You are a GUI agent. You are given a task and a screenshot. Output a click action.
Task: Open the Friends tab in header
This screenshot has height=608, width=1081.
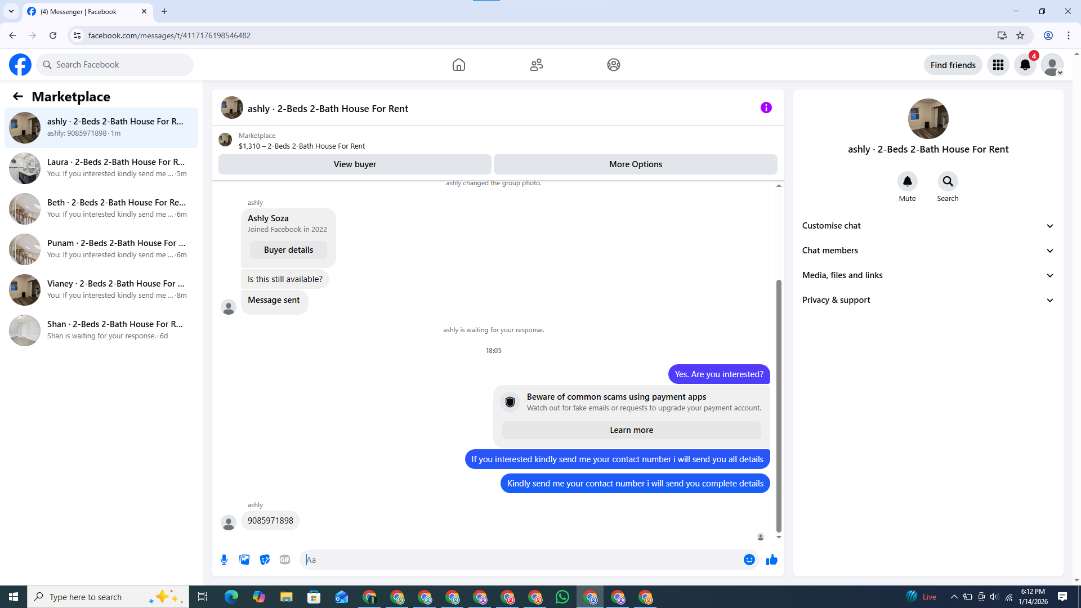point(536,65)
